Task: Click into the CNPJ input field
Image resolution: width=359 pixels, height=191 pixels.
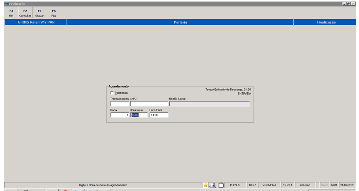Action: pos(149,104)
